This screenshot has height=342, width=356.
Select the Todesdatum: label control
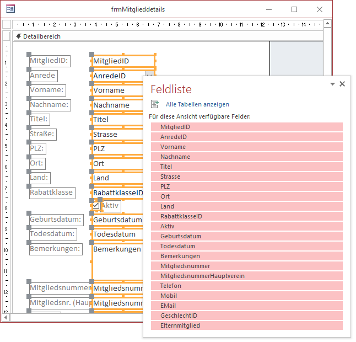coord(53,234)
